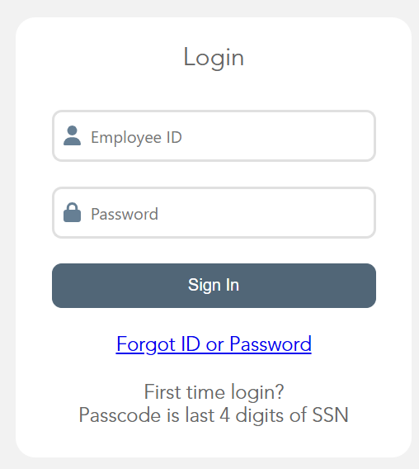419x469 pixels.
Task: Click empty area inside Password box
Action: tap(266, 213)
